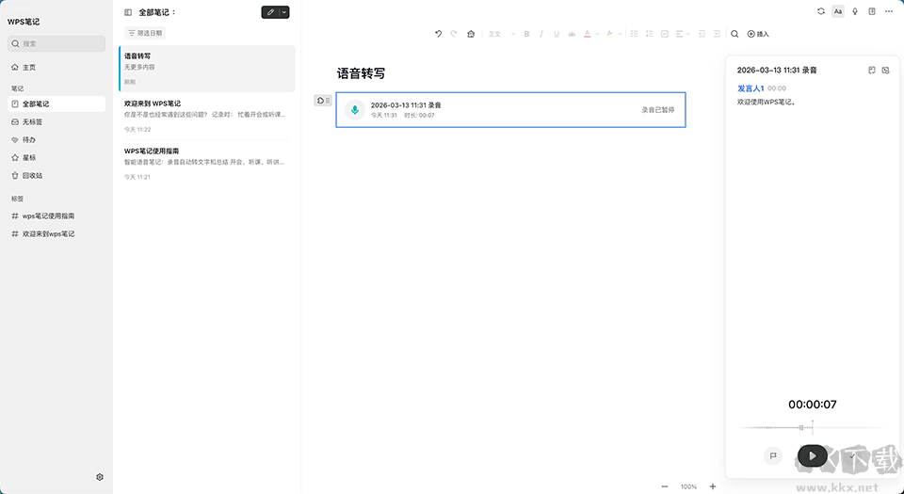Open note 欢迎来到 WPS笔记
This screenshot has width=904, height=494.
pyautogui.click(x=207, y=117)
